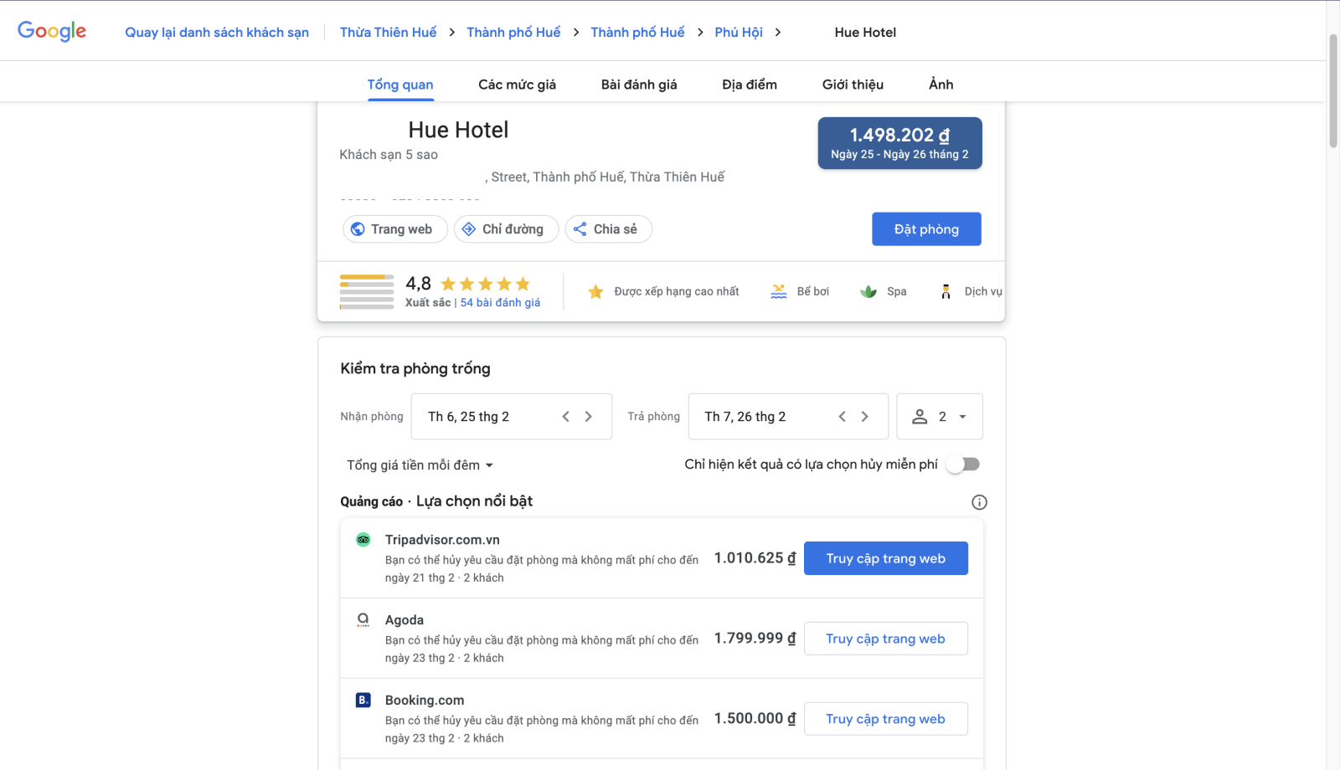
Task: Click the share icon on Chia sẻ
Action: (x=580, y=229)
